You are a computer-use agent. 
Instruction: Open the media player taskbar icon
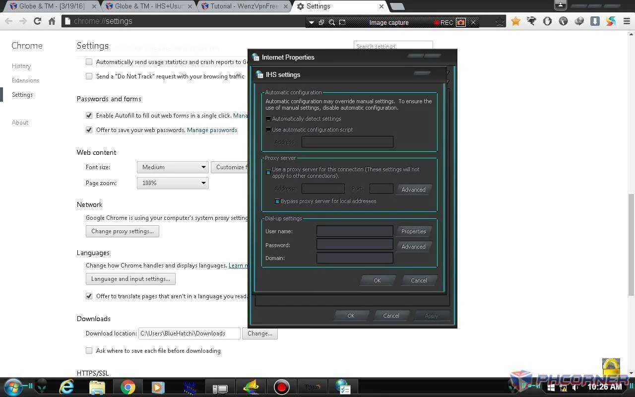coord(158,387)
